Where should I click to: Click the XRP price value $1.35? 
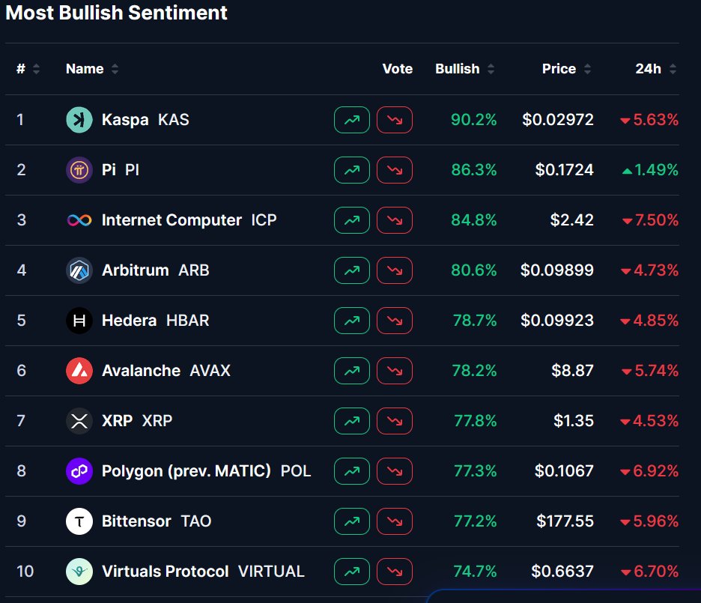pos(573,421)
